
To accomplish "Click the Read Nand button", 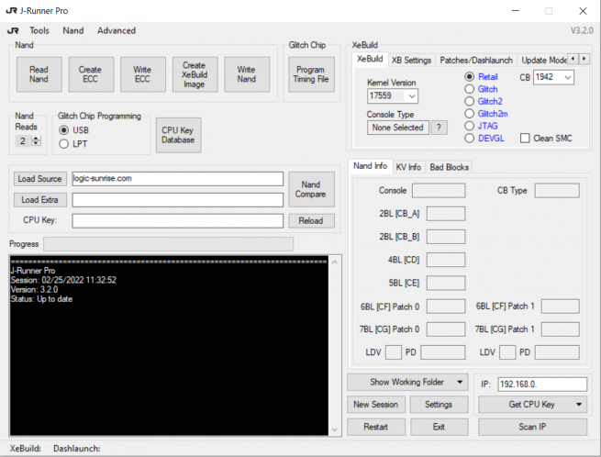I will pos(39,74).
